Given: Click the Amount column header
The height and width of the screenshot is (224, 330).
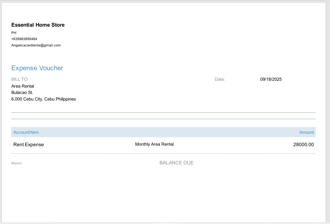Looking at the screenshot, I should click(x=306, y=132).
